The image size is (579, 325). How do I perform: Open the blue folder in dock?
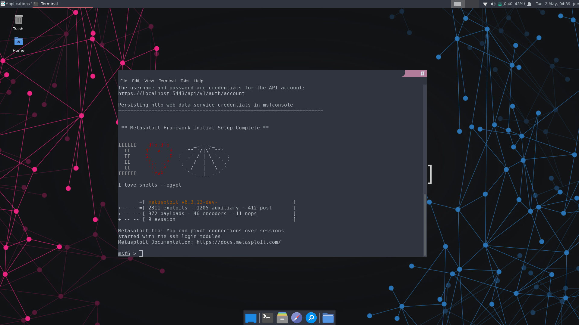328,318
